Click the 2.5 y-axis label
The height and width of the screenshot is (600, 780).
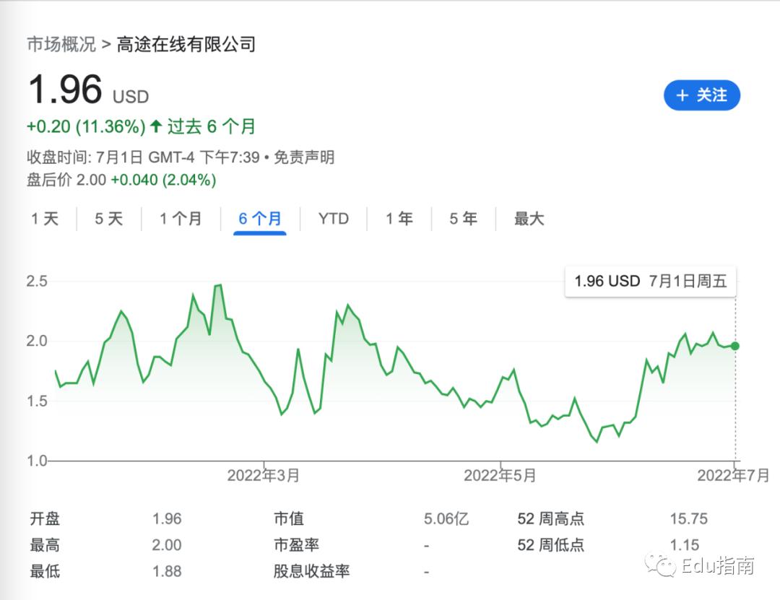tap(37, 281)
